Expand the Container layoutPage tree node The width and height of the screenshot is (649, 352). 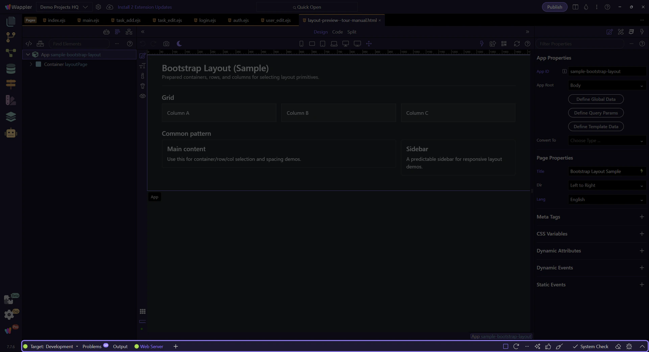[31, 64]
